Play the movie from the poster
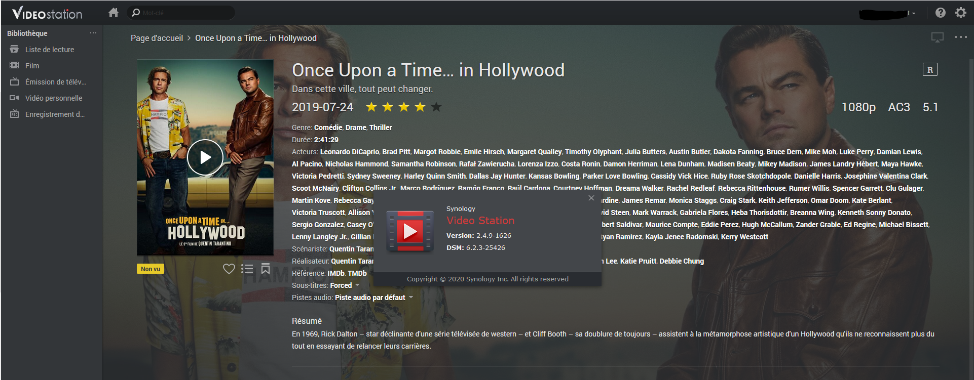Screen dimensions: 974x380 (205, 157)
